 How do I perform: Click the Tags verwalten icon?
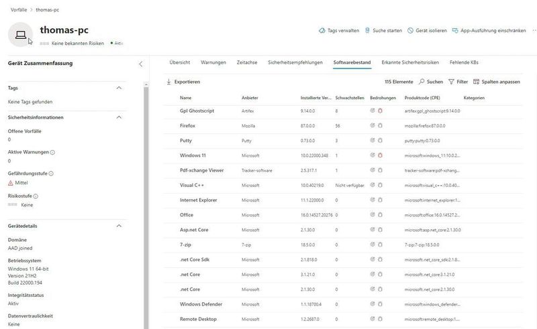point(322,30)
